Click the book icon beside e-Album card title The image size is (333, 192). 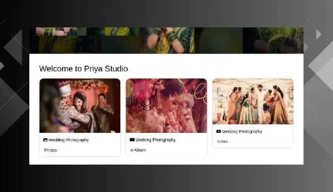pyautogui.click(x=132, y=140)
